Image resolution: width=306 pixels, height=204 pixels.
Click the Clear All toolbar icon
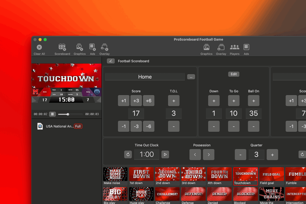pos(39,47)
